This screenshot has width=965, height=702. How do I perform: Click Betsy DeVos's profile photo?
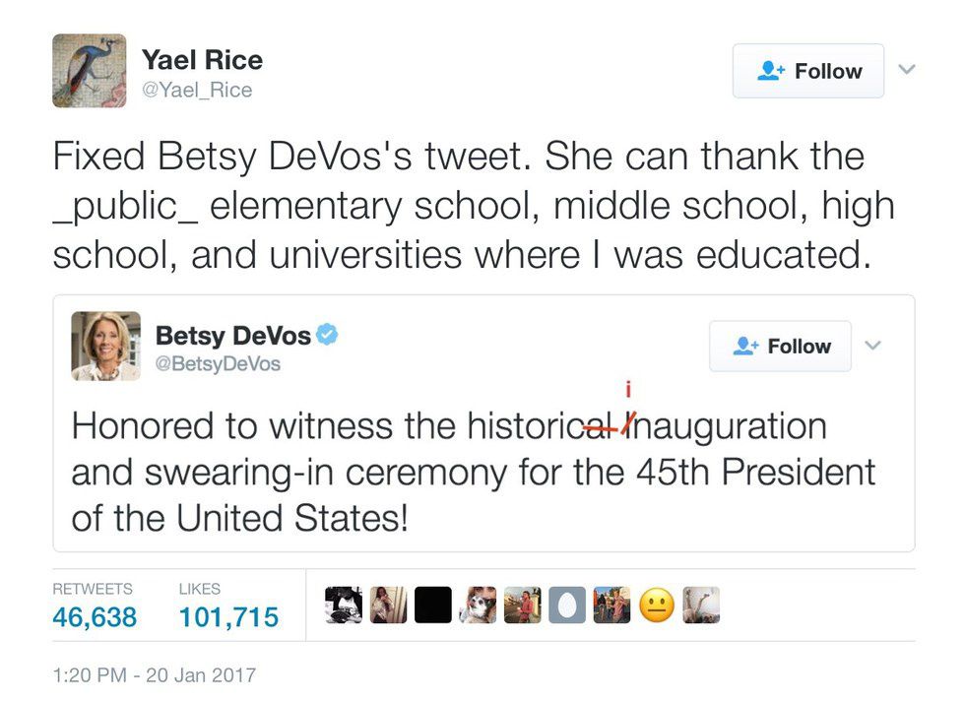coord(105,346)
